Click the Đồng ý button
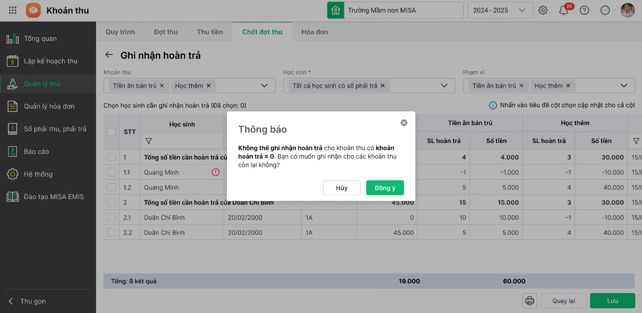The width and height of the screenshot is (642, 313). click(385, 188)
